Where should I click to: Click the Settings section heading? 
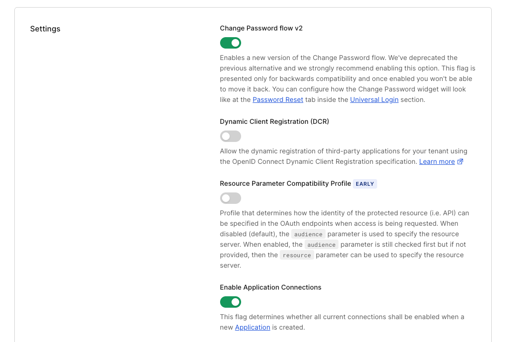point(45,29)
